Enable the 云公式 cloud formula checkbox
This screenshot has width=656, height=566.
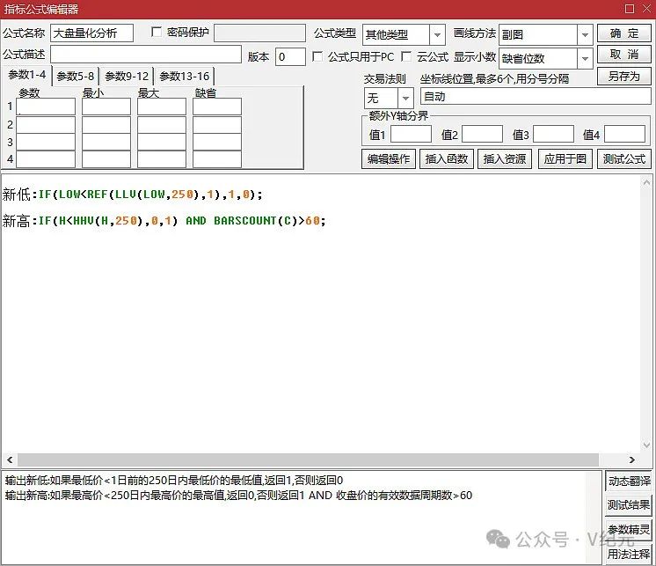click(405, 56)
